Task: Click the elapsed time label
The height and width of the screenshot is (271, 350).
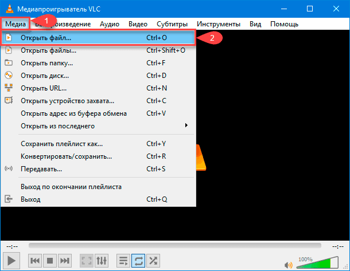Action: click(12, 246)
